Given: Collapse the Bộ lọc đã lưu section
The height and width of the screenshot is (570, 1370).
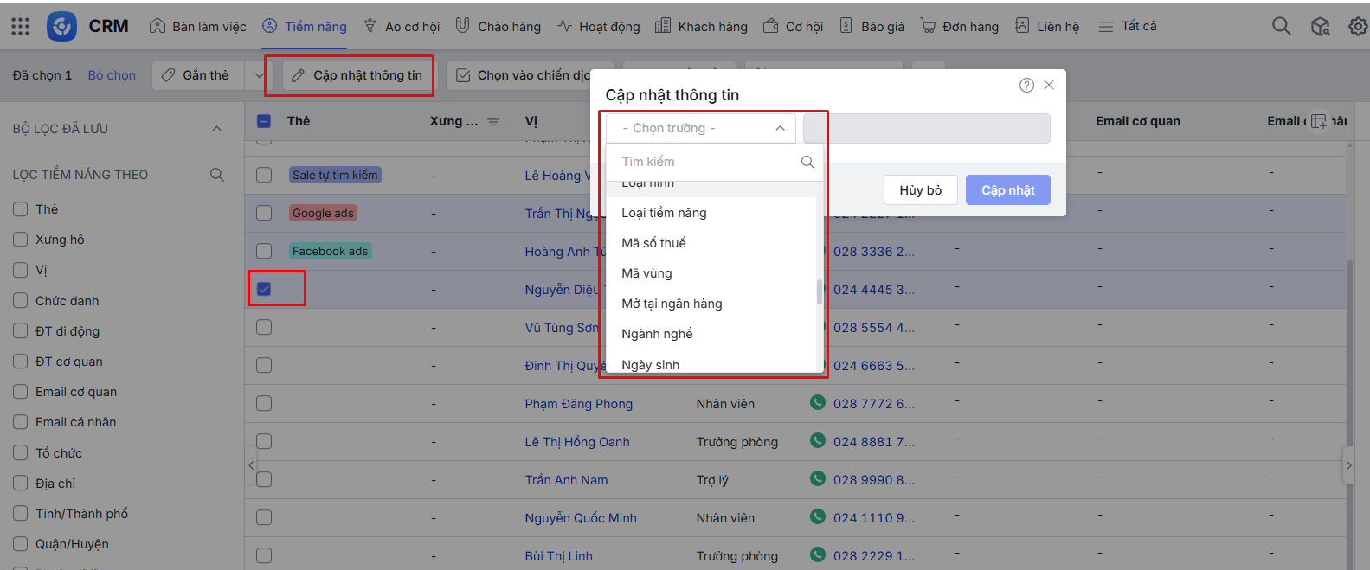Looking at the screenshot, I should click(x=216, y=129).
